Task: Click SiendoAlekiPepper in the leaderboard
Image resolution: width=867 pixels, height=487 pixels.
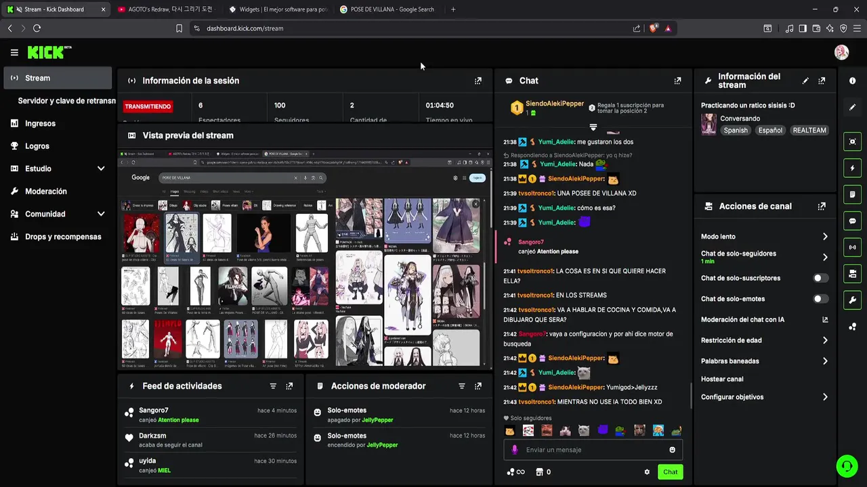Action: click(555, 103)
